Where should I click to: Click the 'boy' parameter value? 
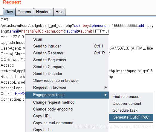point(86,26)
